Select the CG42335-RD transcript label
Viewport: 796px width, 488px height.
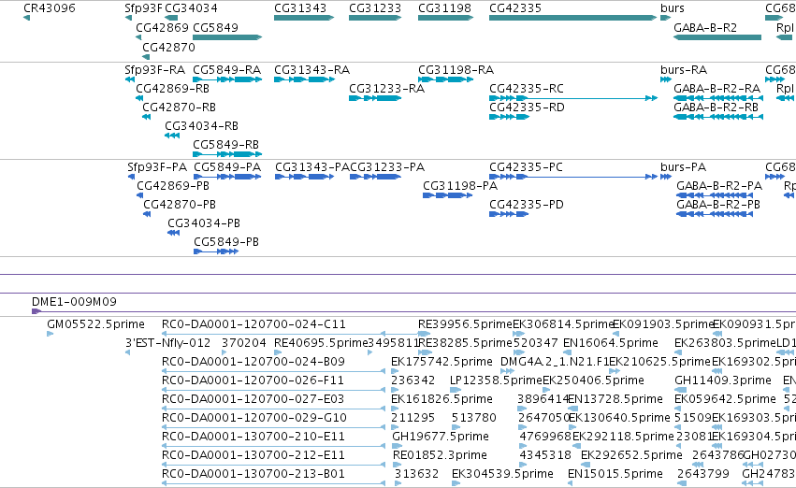click(527, 107)
